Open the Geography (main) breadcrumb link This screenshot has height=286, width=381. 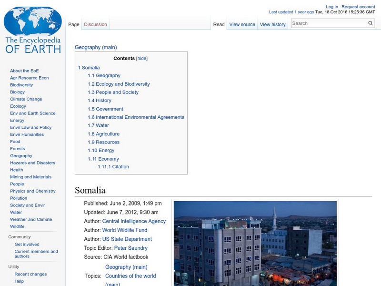coord(95,47)
